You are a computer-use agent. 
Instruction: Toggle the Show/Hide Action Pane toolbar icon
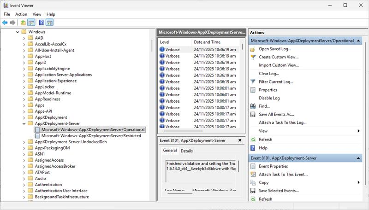[49, 23]
